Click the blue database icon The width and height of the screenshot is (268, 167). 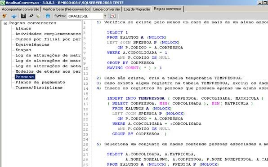click(x=48, y=16)
